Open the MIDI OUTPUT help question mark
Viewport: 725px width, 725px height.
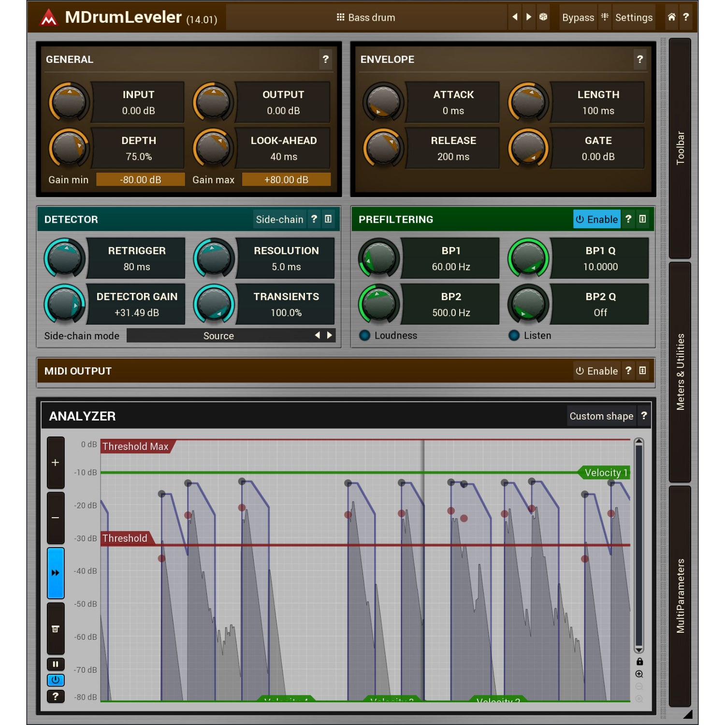pos(628,371)
